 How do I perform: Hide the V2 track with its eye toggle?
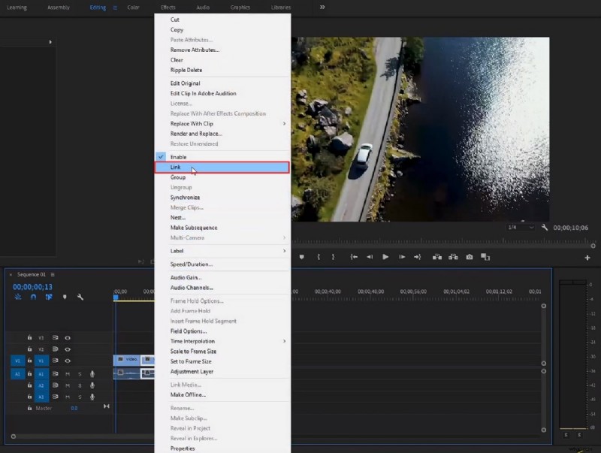pos(68,349)
